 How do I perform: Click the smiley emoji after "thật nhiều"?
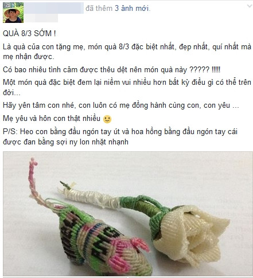coord(107,119)
